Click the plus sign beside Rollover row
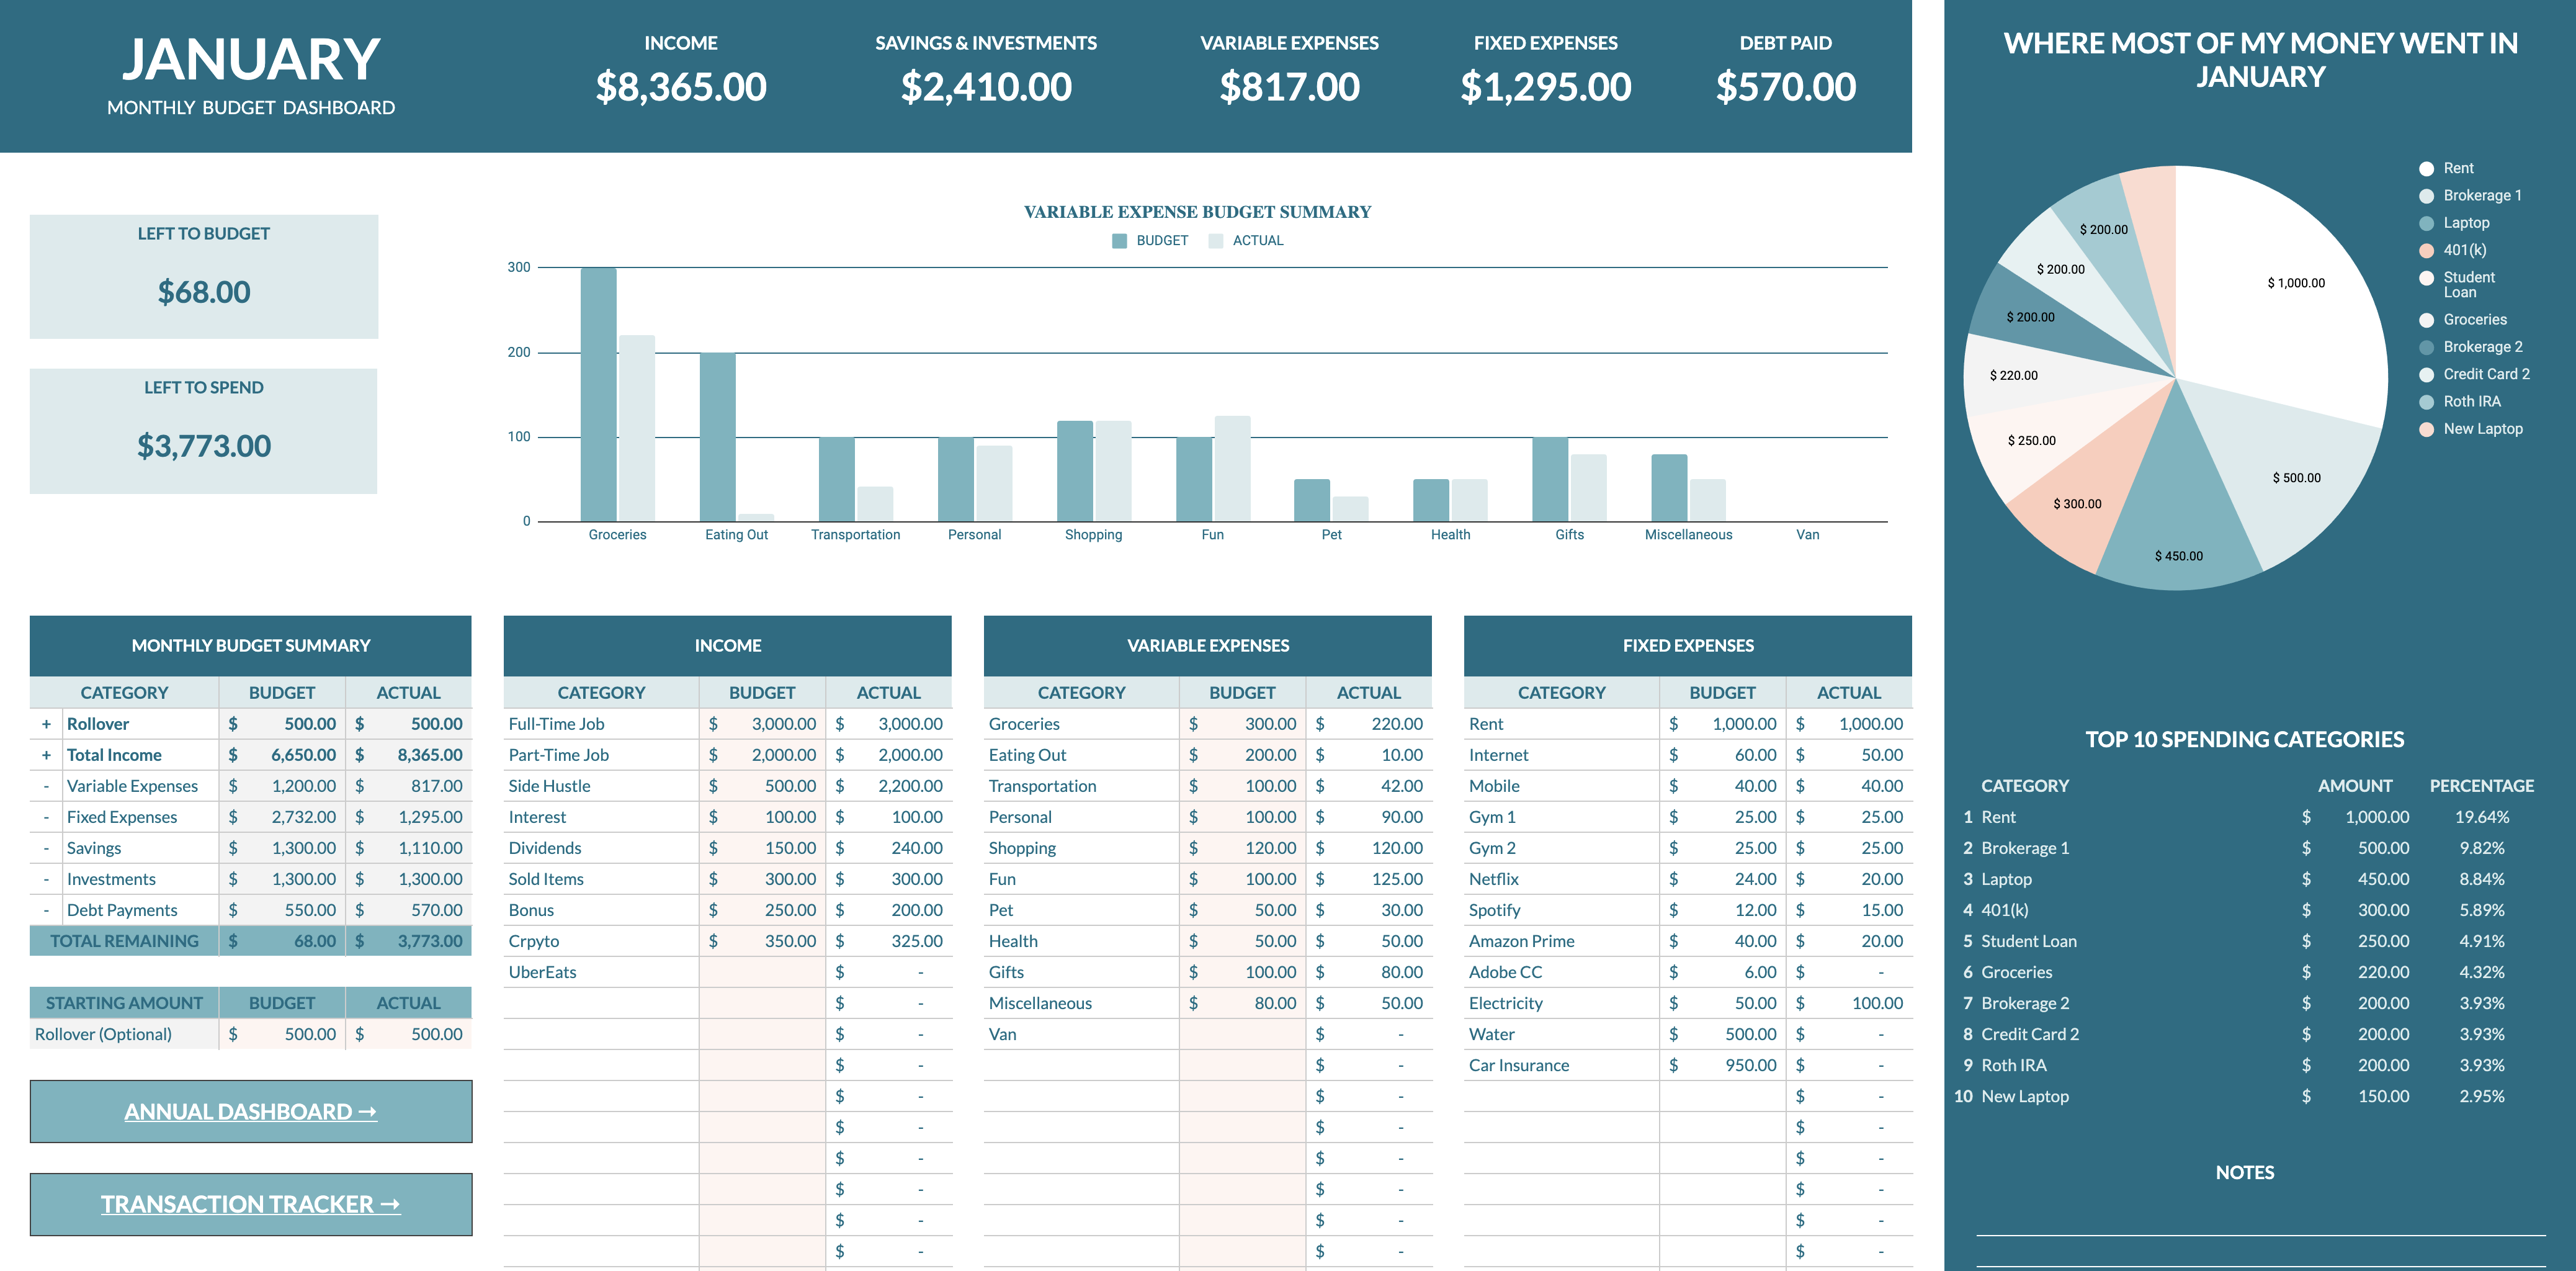Image resolution: width=2576 pixels, height=1271 pixels. [x=46, y=724]
